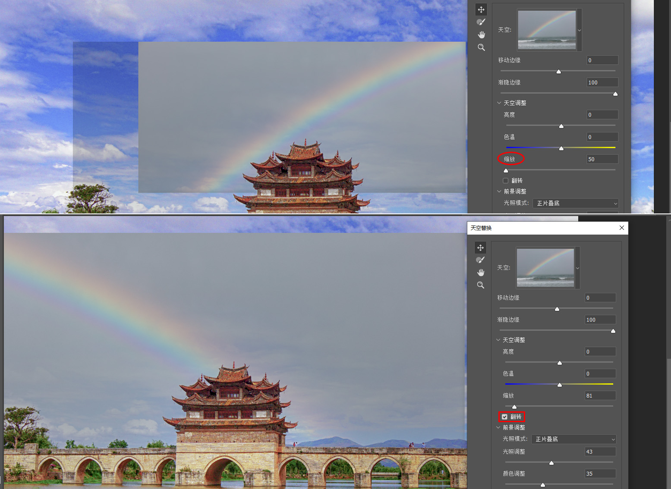This screenshot has width=671, height=489.
Task: Click the 颜色调整 field showing 35
Action: click(599, 473)
